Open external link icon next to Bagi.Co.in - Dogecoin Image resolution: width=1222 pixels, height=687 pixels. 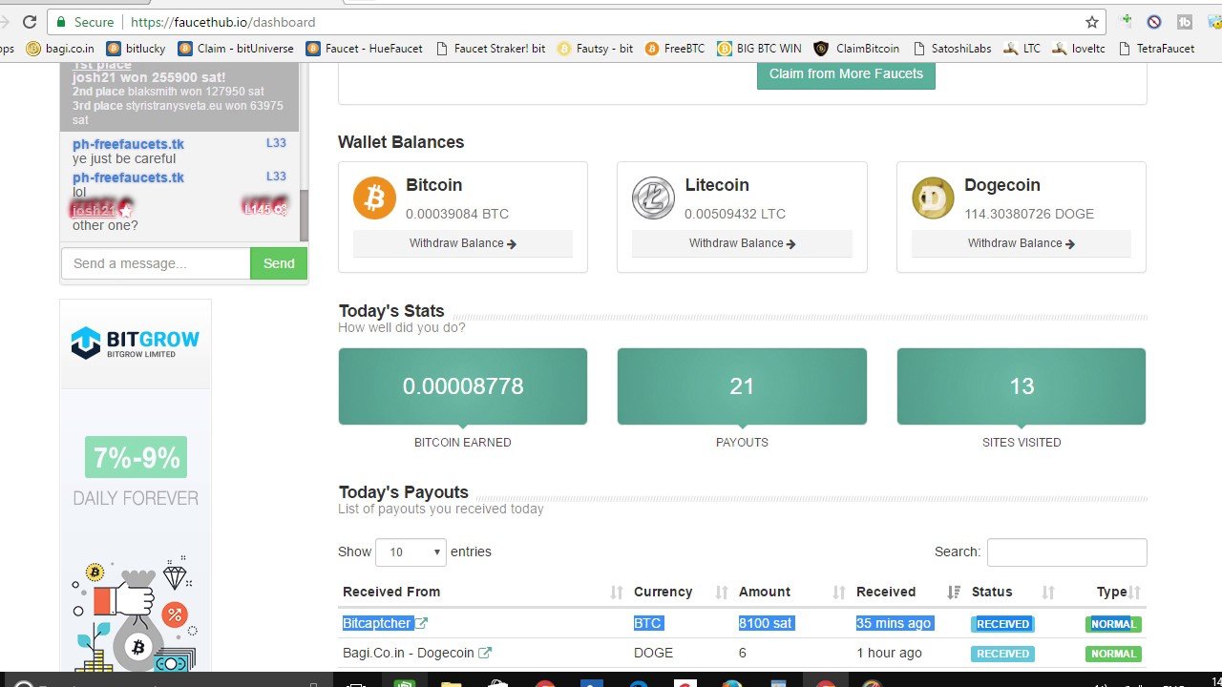coord(485,653)
